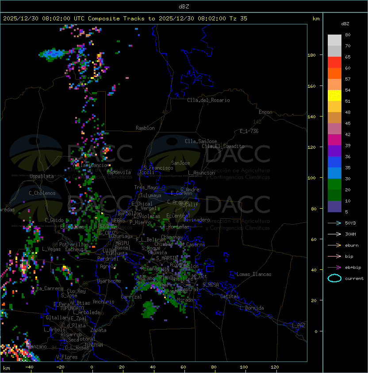This screenshot has width=368, height=373.
Task: Select the red 60-65 dBZ swatch
Action: coord(334,62)
